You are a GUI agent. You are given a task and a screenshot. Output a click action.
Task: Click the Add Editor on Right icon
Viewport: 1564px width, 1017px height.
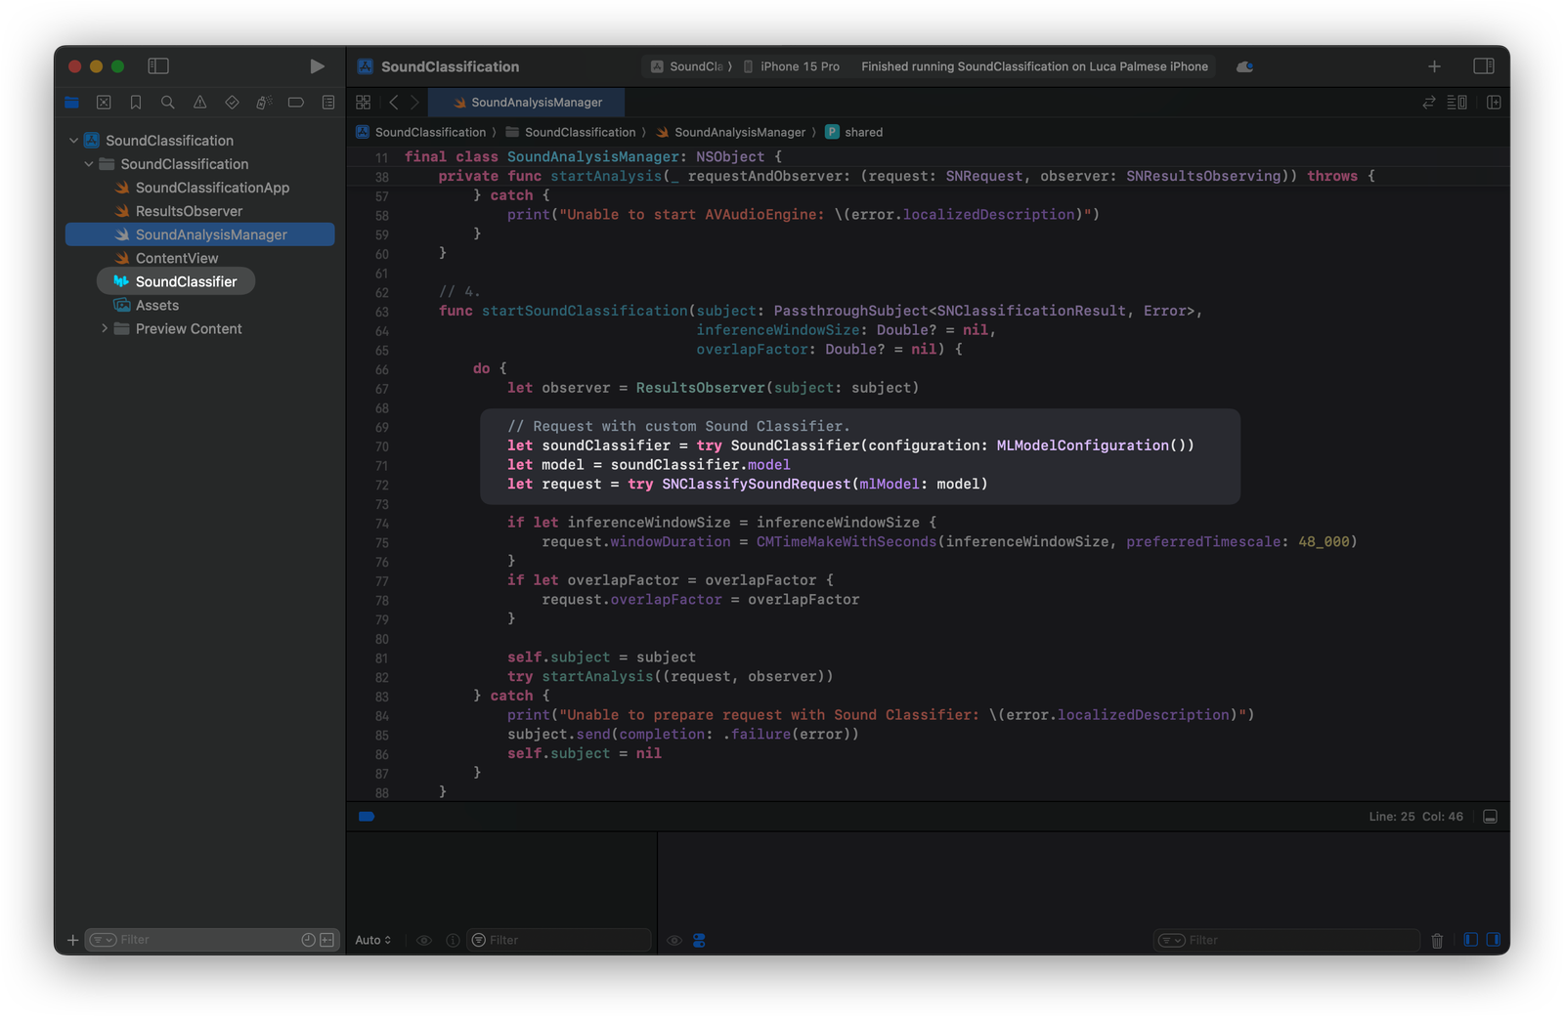[x=1494, y=103]
